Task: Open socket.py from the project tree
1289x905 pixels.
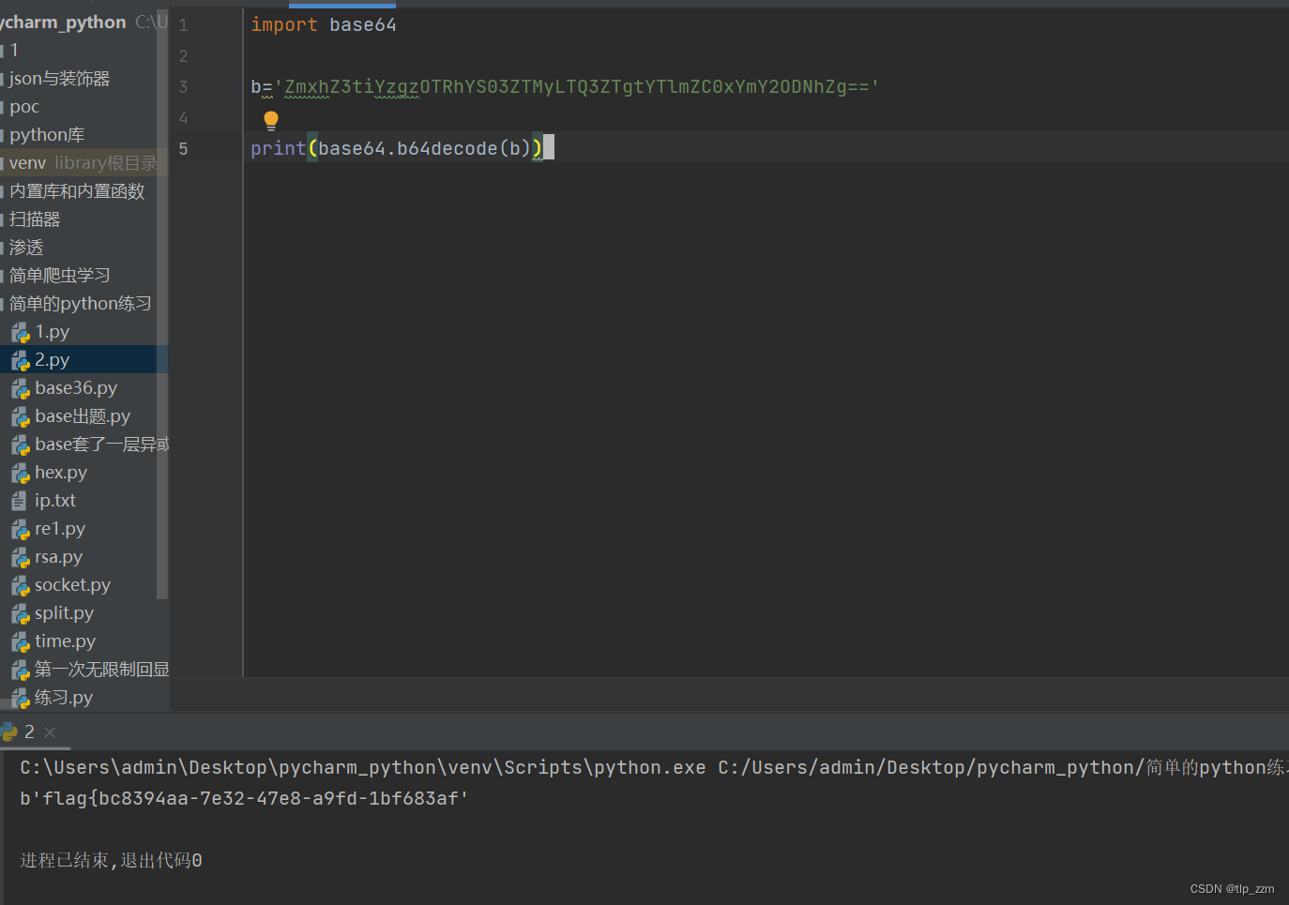Action: (x=72, y=585)
